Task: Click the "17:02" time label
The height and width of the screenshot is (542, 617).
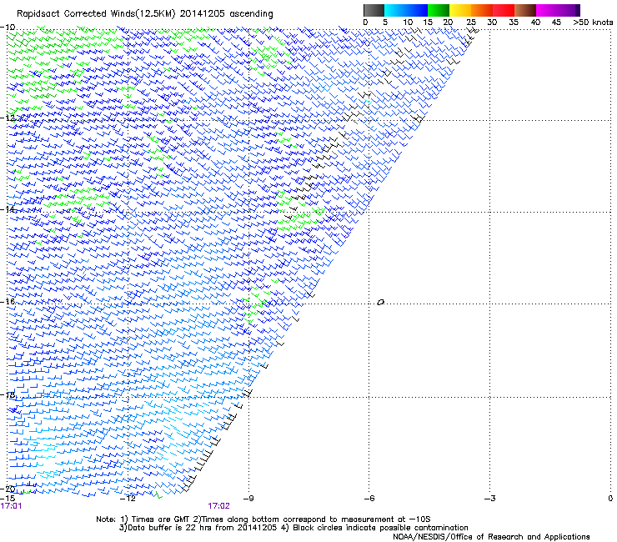Action: point(218,506)
